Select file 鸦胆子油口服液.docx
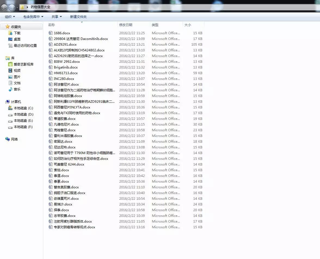Screen dimensions: 320x259 tap(70, 193)
